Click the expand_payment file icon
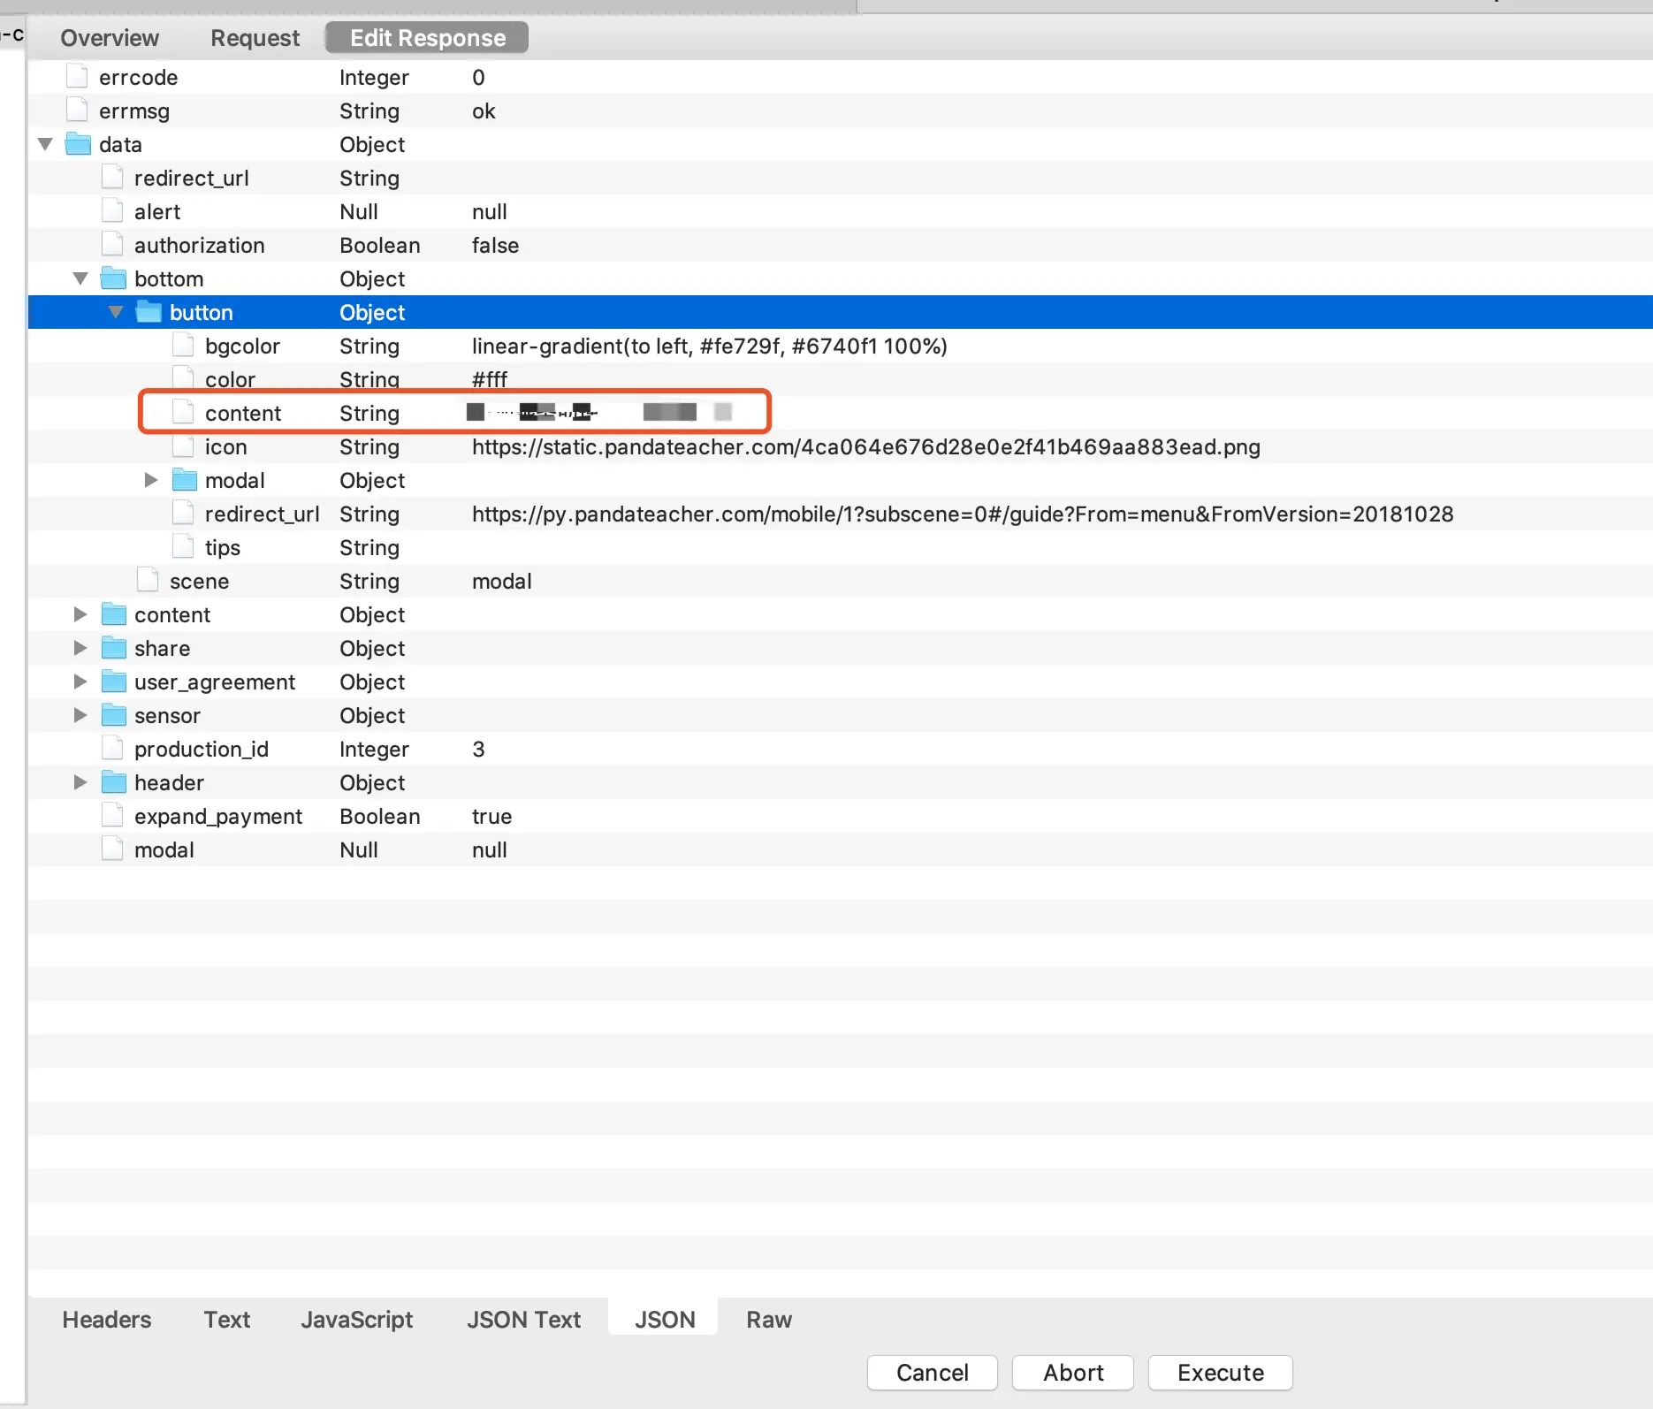This screenshot has width=1653, height=1409. point(113,815)
